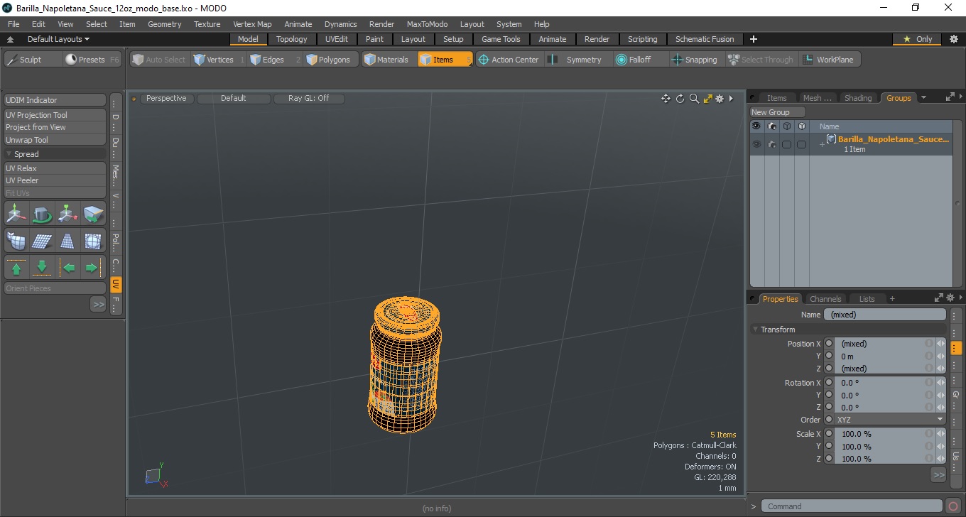Open the viewport settings gear
Screen dimensions: 966x517
point(720,99)
